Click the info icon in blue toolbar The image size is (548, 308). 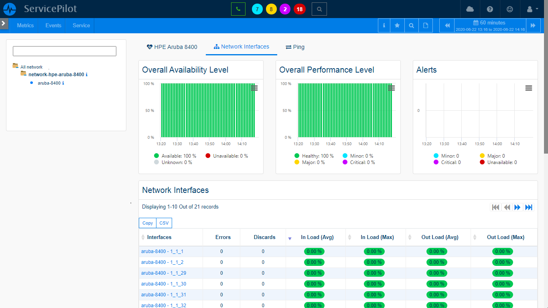384,25
